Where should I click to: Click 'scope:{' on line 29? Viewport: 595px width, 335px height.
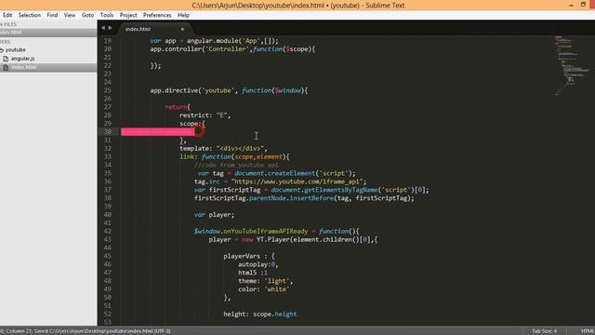(x=192, y=124)
